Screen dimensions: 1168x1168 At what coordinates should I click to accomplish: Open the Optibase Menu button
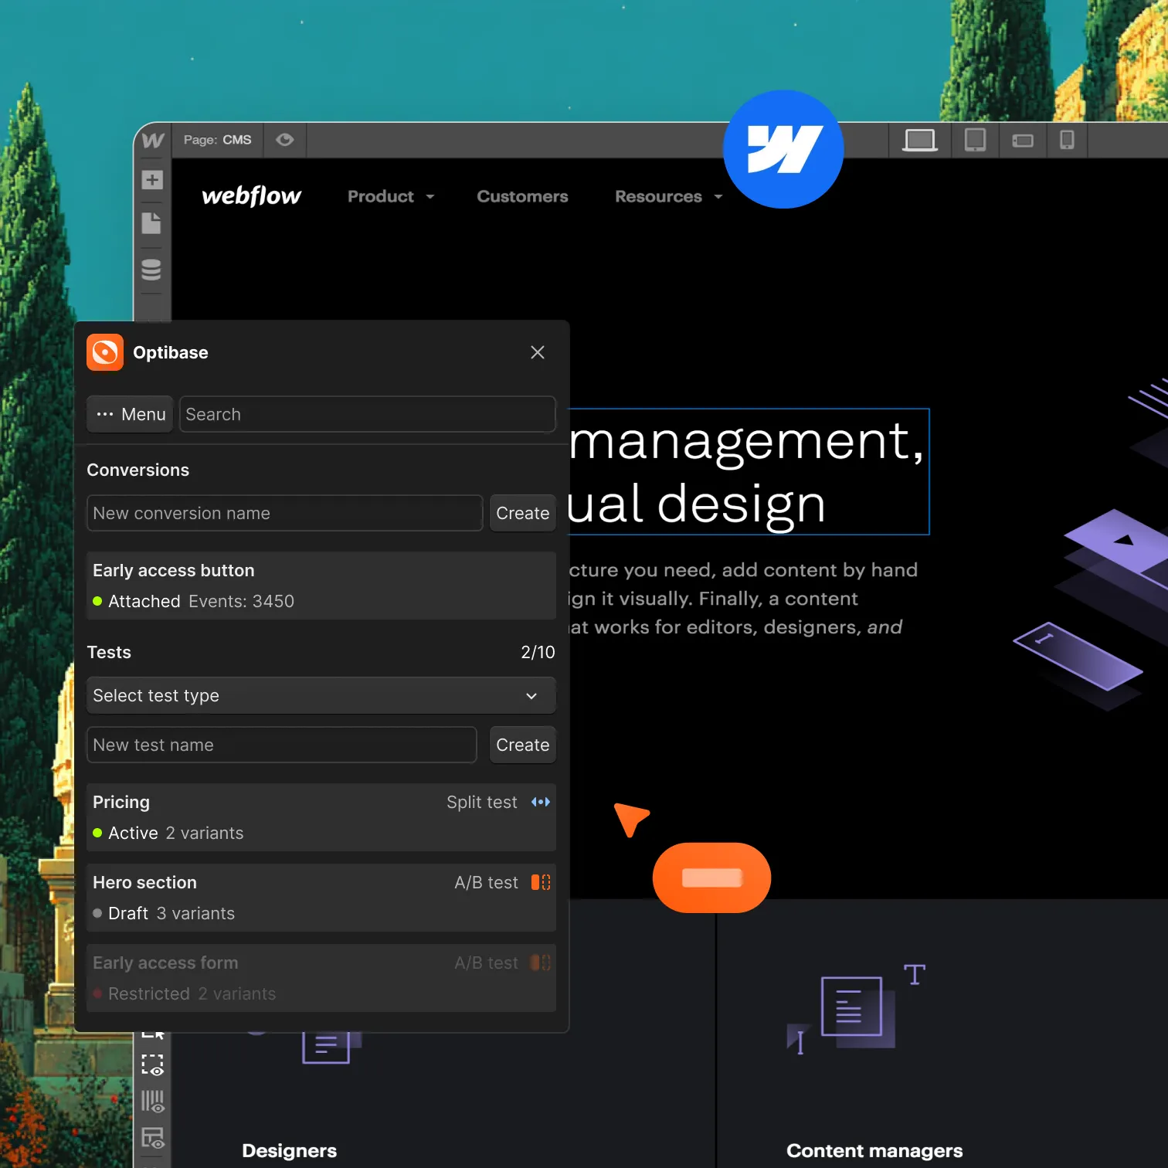[130, 414]
